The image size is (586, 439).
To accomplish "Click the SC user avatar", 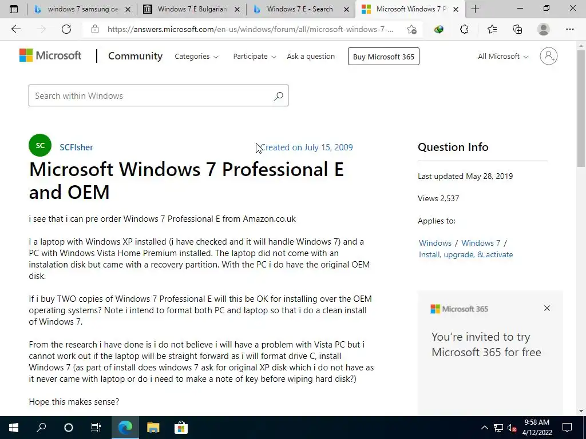I will (40, 145).
